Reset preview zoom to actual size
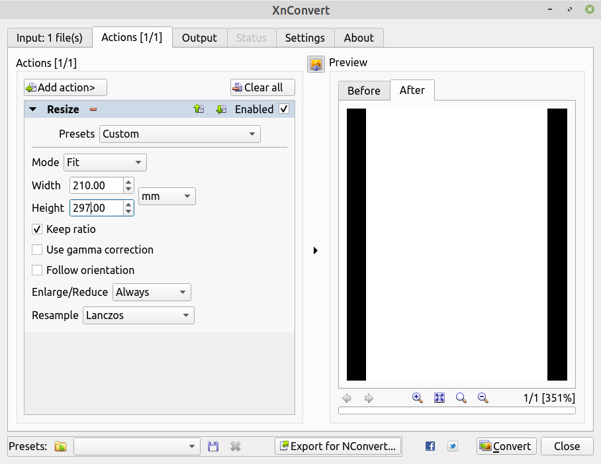 coord(461,398)
